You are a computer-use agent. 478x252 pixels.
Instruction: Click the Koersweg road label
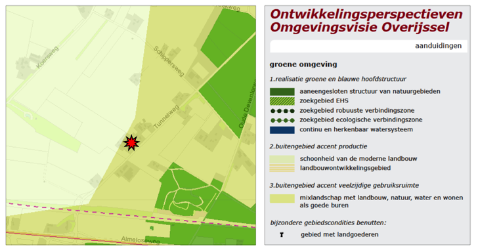coord(47,57)
